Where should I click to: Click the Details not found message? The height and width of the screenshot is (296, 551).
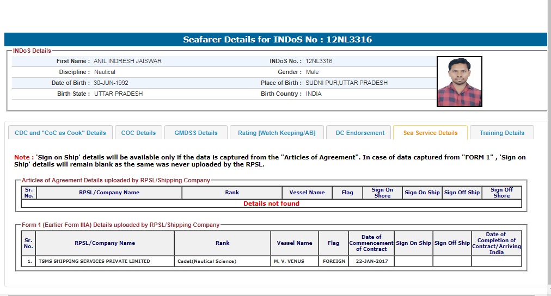(271, 203)
